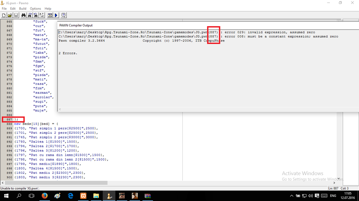Click the Paint palette taskbar icon
This screenshot has height=201, width=359.
[57, 196]
